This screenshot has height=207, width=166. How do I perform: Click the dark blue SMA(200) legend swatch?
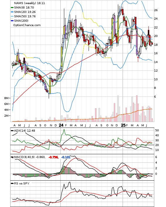click(12, 21)
